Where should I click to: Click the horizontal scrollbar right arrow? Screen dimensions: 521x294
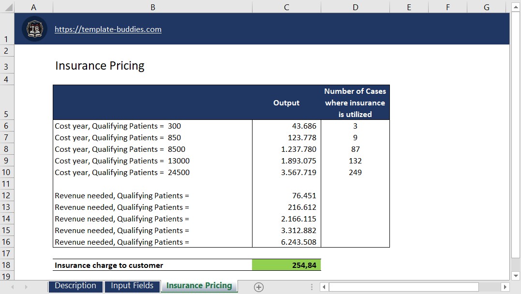click(505, 286)
